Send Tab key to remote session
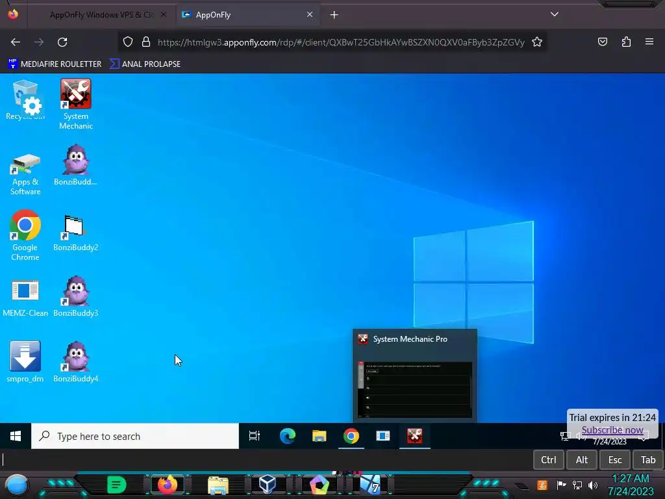 [x=647, y=459]
